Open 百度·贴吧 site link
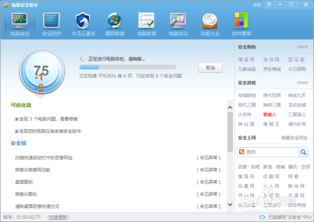This screenshot has height=222, width=314. click(x=249, y=167)
